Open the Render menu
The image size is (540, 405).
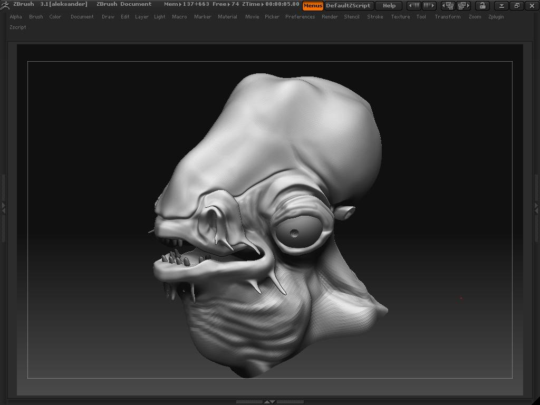tap(330, 16)
